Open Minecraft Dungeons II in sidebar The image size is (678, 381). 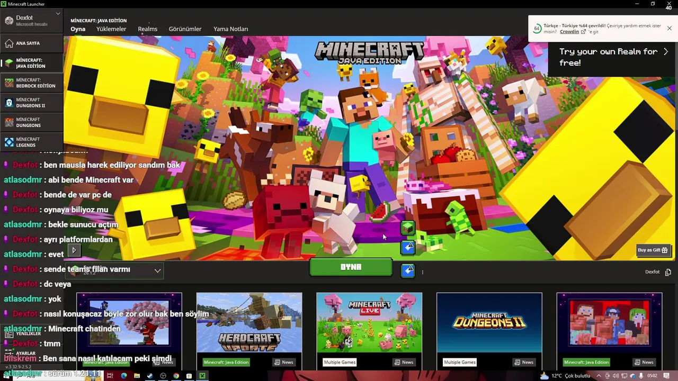tap(32, 103)
